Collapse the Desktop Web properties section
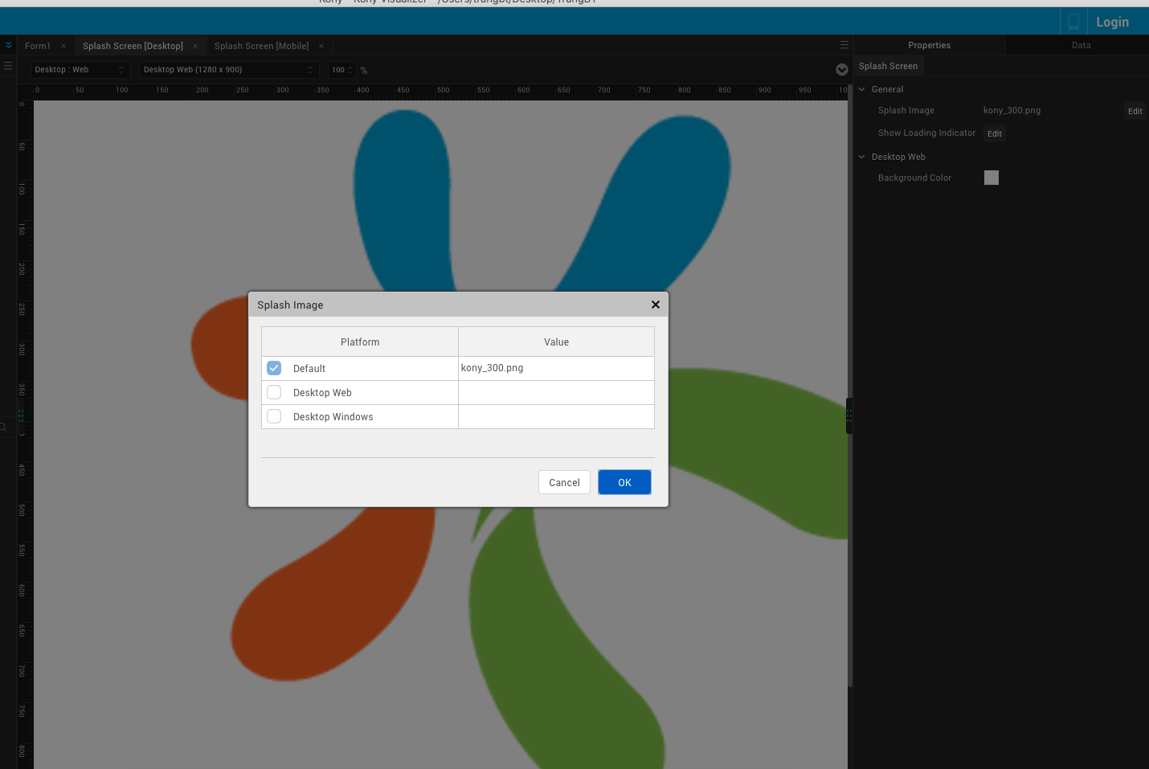This screenshot has width=1149, height=769. coord(861,157)
